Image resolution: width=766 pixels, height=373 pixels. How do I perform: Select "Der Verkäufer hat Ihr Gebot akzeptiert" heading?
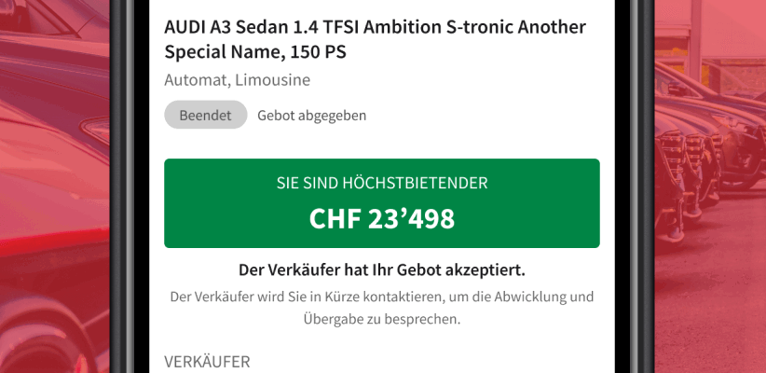pos(381,270)
